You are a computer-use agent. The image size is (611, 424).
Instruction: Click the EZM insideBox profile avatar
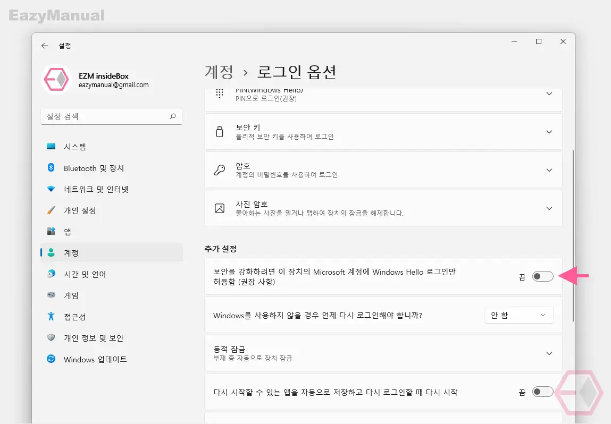click(x=56, y=79)
